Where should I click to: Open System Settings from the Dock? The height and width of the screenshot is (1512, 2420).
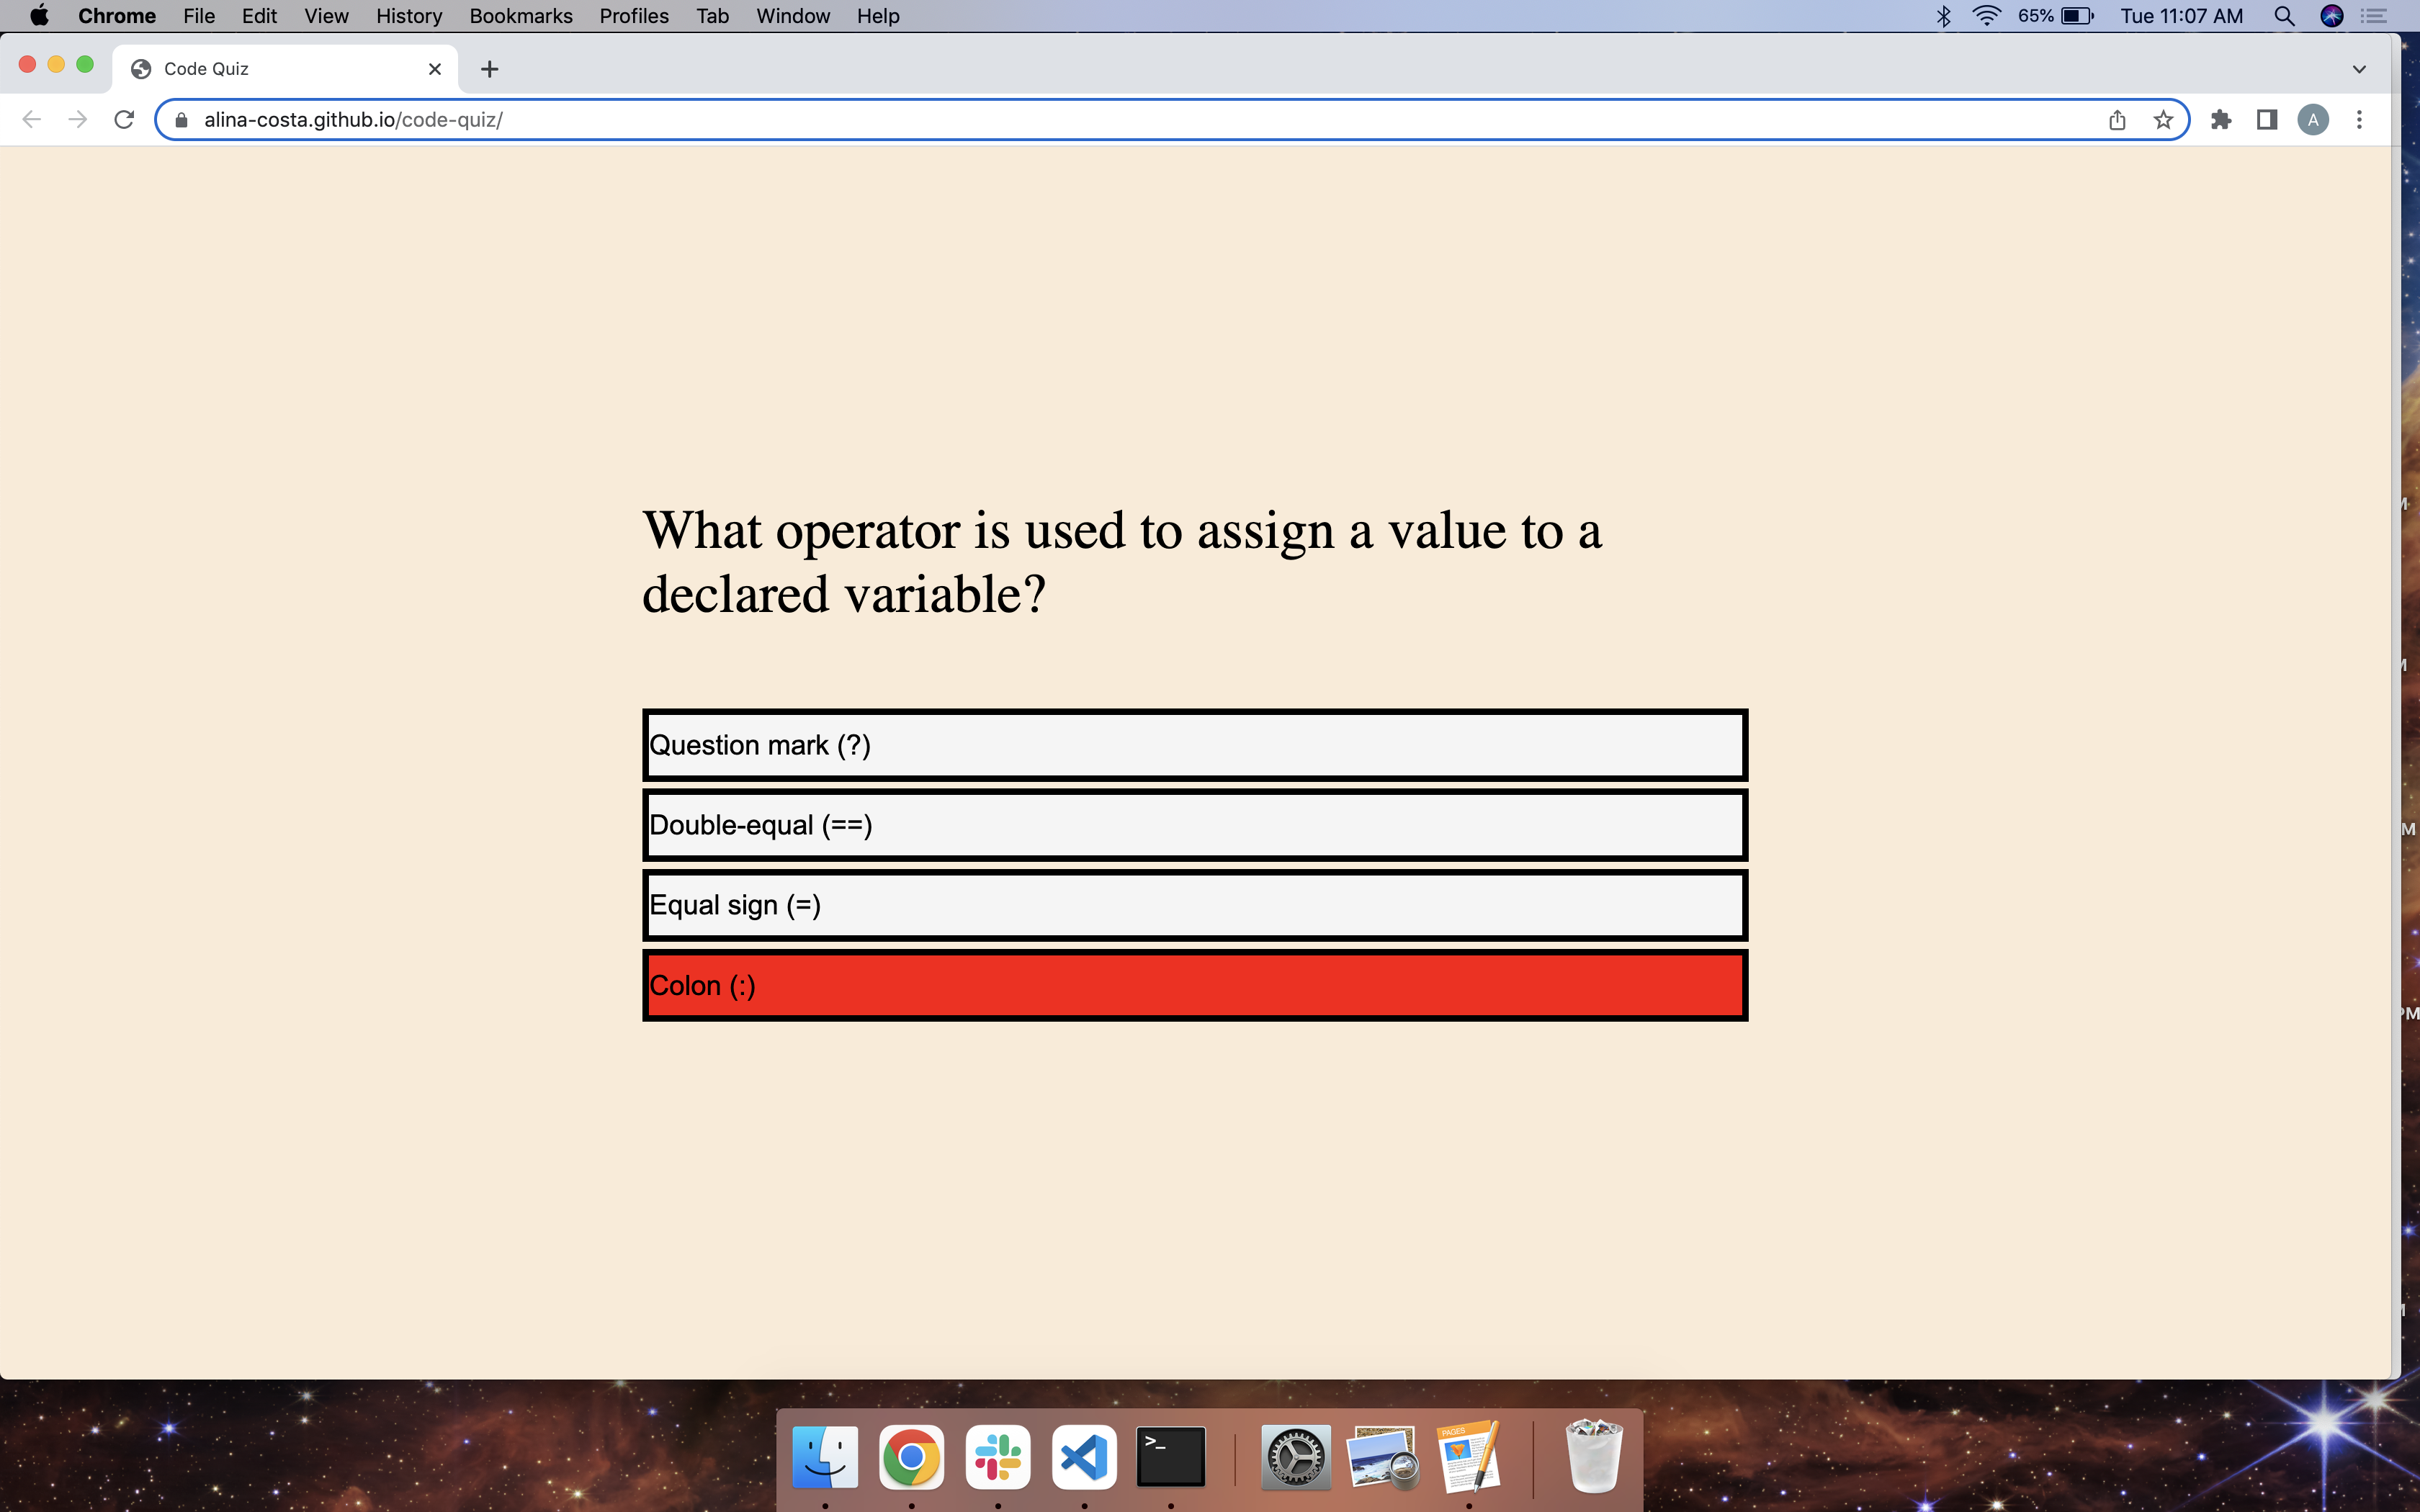1295,1457
